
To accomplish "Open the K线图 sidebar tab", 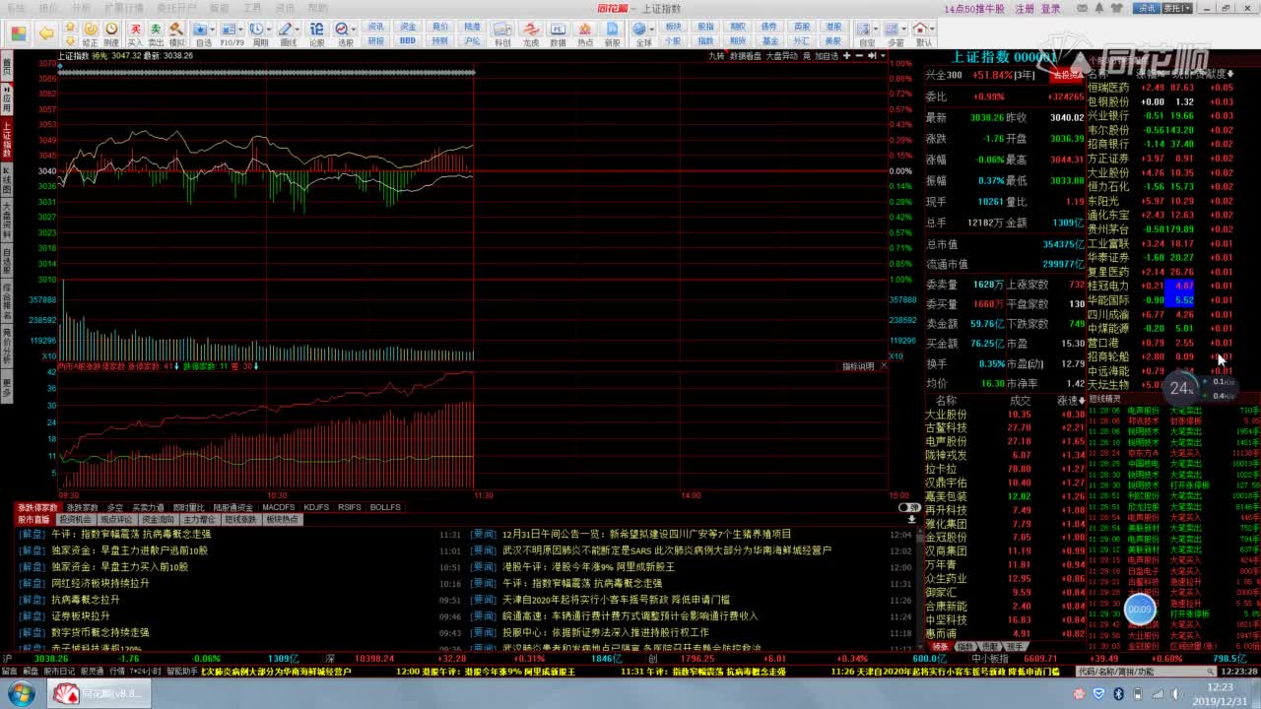I will click(6, 182).
